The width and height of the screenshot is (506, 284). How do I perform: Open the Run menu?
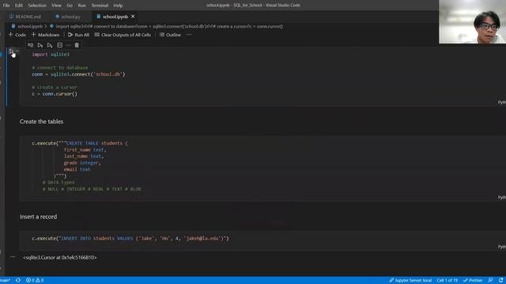pyautogui.click(x=82, y=6)
